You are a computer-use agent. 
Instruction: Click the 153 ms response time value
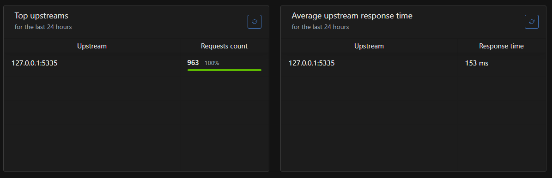[x=477, y=63]
